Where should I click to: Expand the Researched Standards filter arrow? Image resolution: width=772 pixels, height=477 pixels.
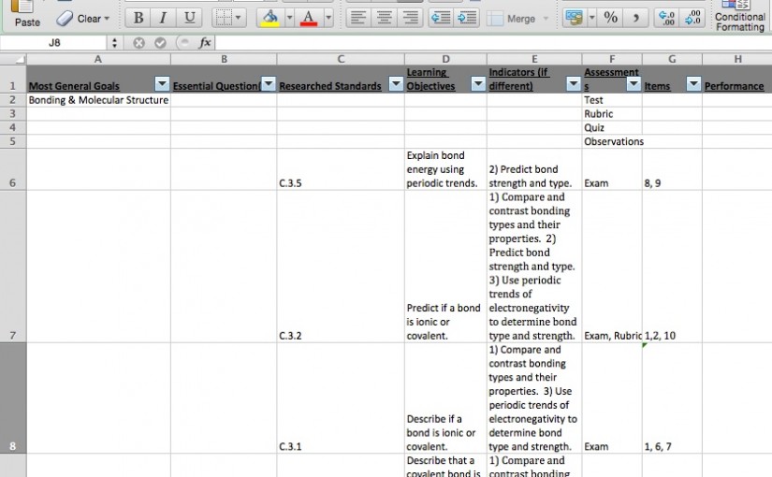point(395,85)
